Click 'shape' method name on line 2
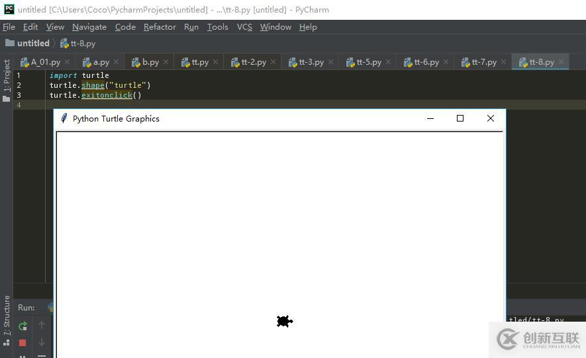Viewport: 586px width, 358px height. (93, 85)
